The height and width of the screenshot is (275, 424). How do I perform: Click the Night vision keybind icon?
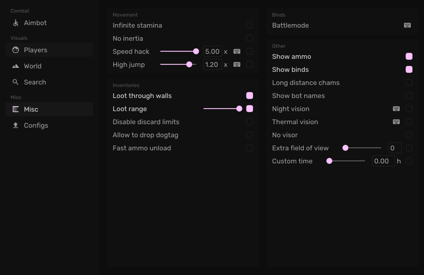click(x=396, y=109)
